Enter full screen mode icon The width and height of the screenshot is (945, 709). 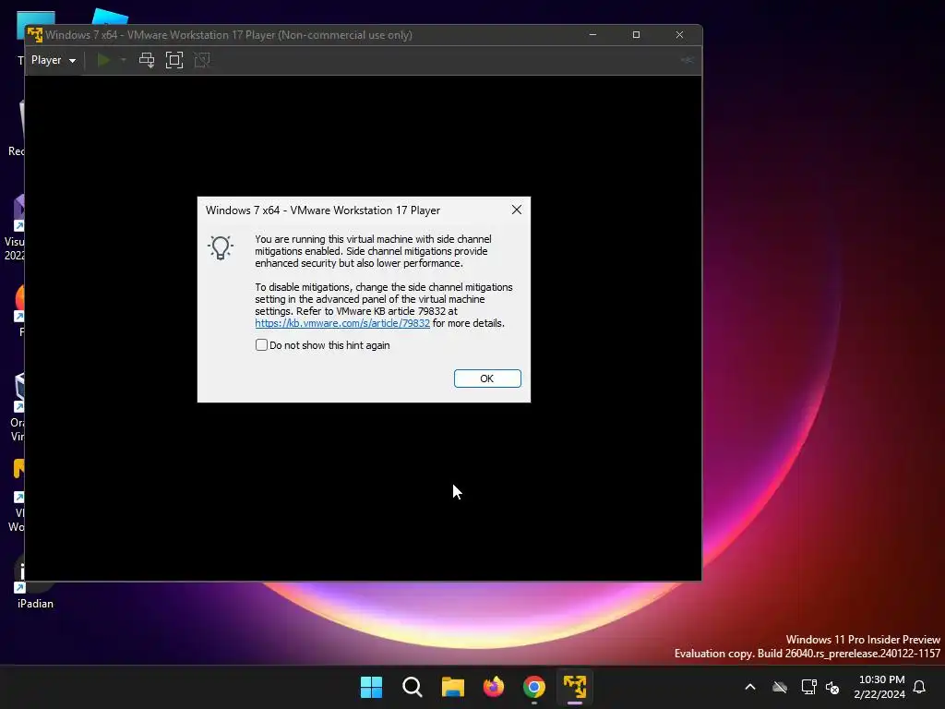pyautogui.click(x=174, y=60)
